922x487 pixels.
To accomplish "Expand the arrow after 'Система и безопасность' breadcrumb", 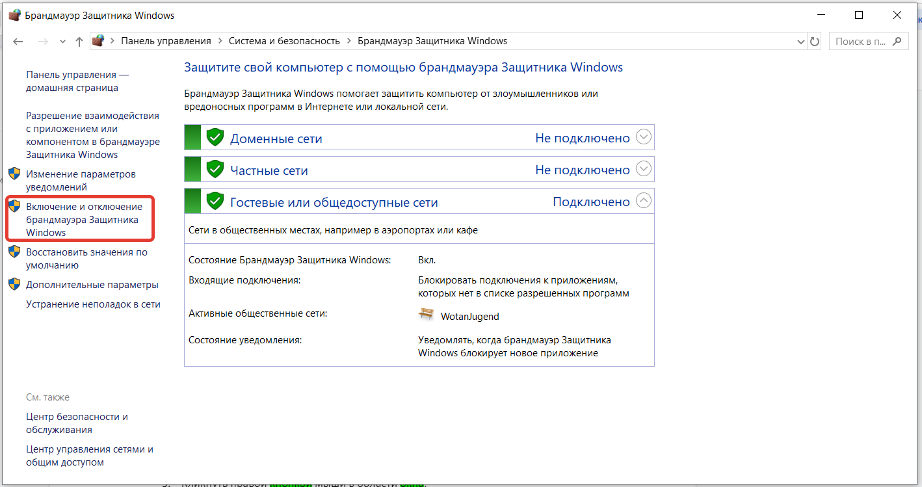I will (x=349, y=41).
